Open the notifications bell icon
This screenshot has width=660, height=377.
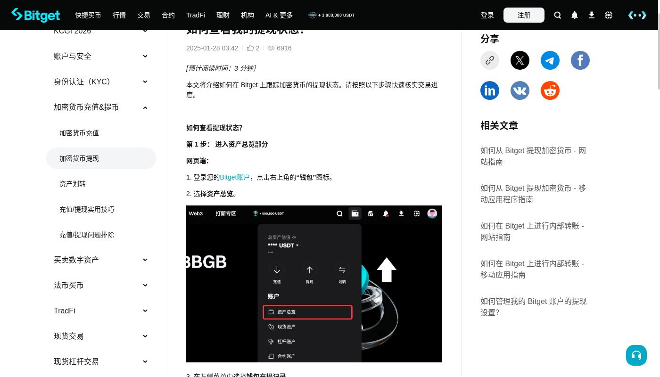575,15
